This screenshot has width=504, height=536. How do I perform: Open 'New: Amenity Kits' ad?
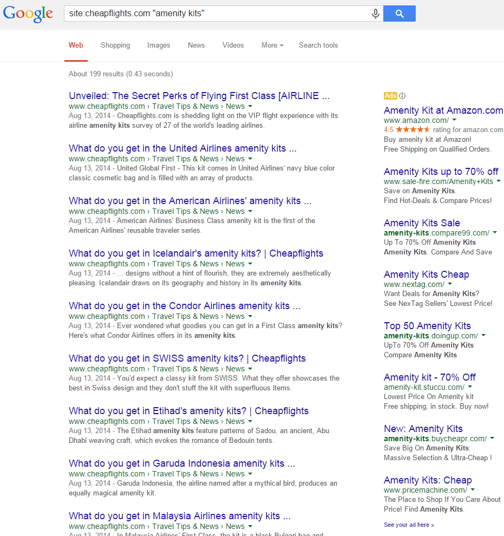click(423, 429)
